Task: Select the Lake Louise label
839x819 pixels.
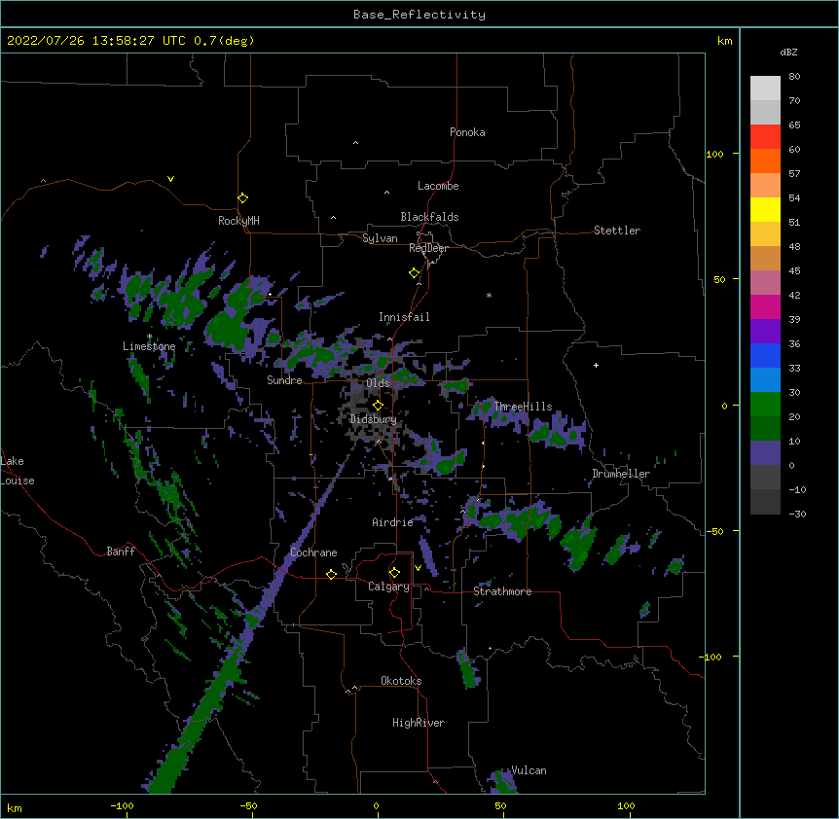Action: [18, 471]
